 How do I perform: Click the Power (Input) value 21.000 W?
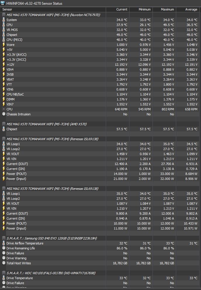120,179
